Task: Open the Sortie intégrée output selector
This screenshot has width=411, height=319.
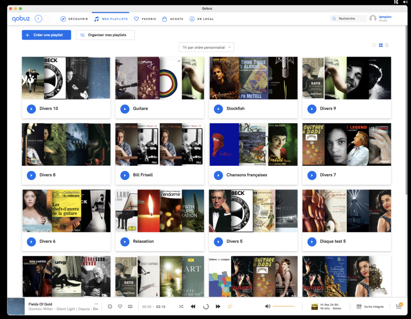Action: 370,307
